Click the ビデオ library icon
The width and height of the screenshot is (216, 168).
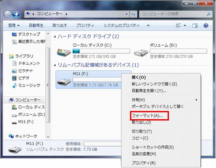click(14, 78)
